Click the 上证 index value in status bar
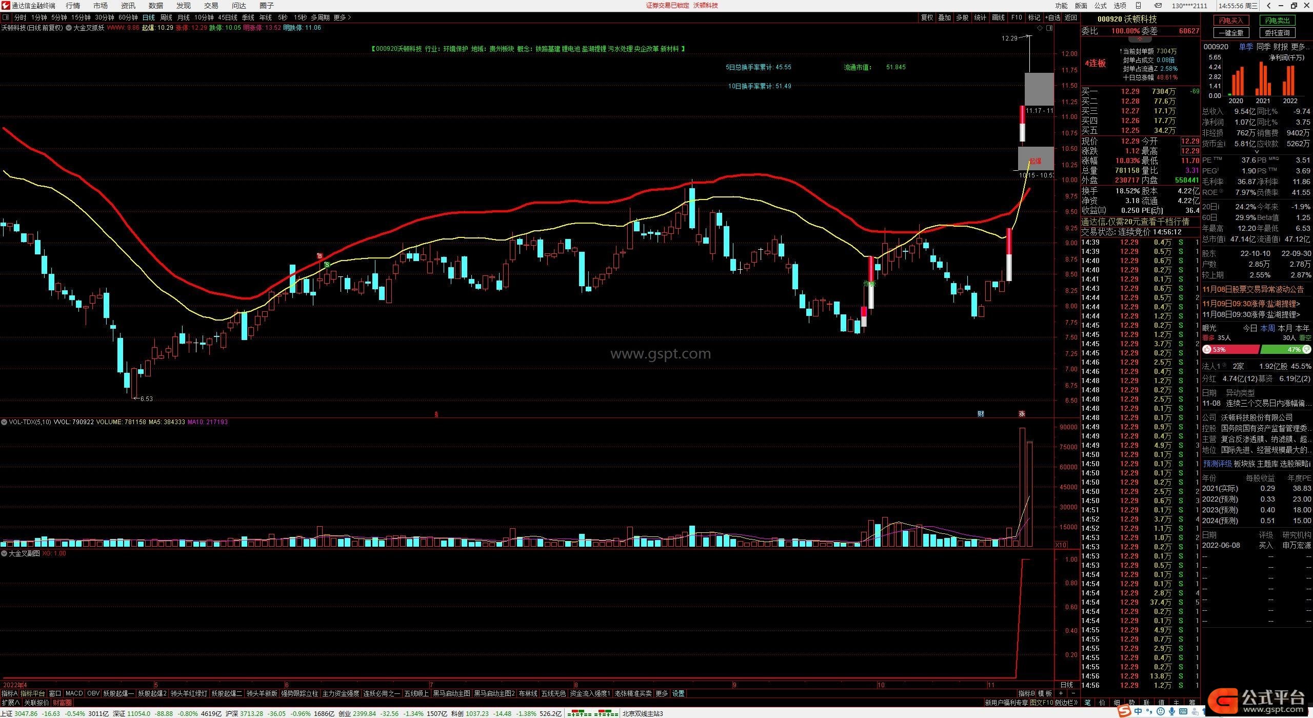The image size is (1313, 718). [x=26, y=713]
